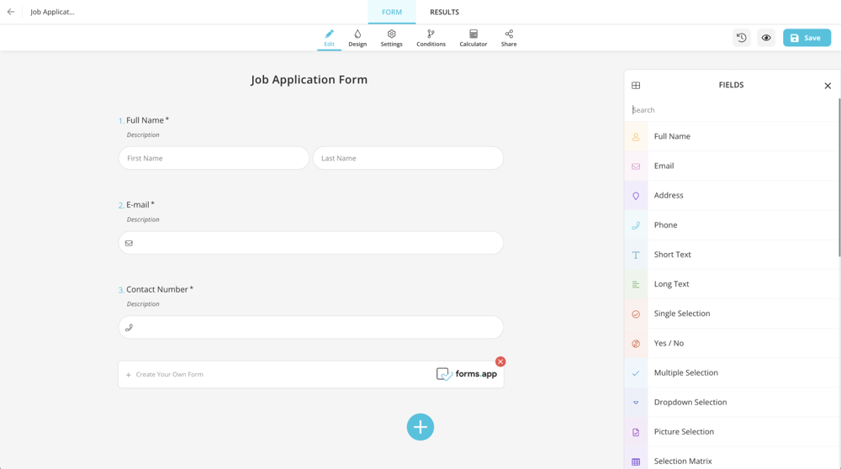Add a Yes / No field
This screenshot has width=841, height=469.
pos(669,343)
